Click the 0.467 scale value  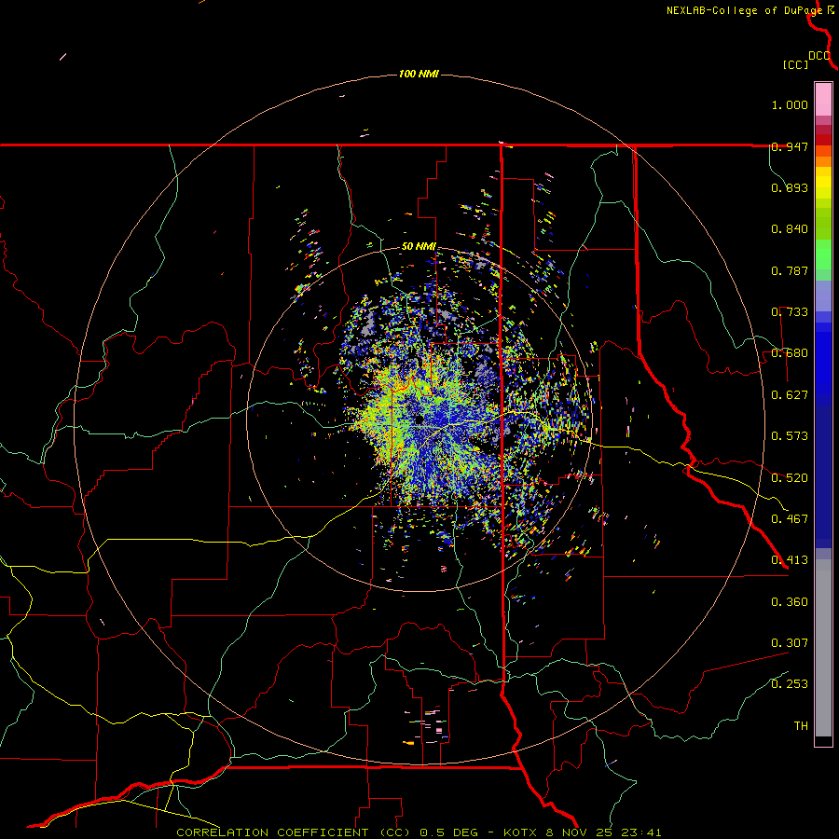pyautogui.click(x=790, y=519)
